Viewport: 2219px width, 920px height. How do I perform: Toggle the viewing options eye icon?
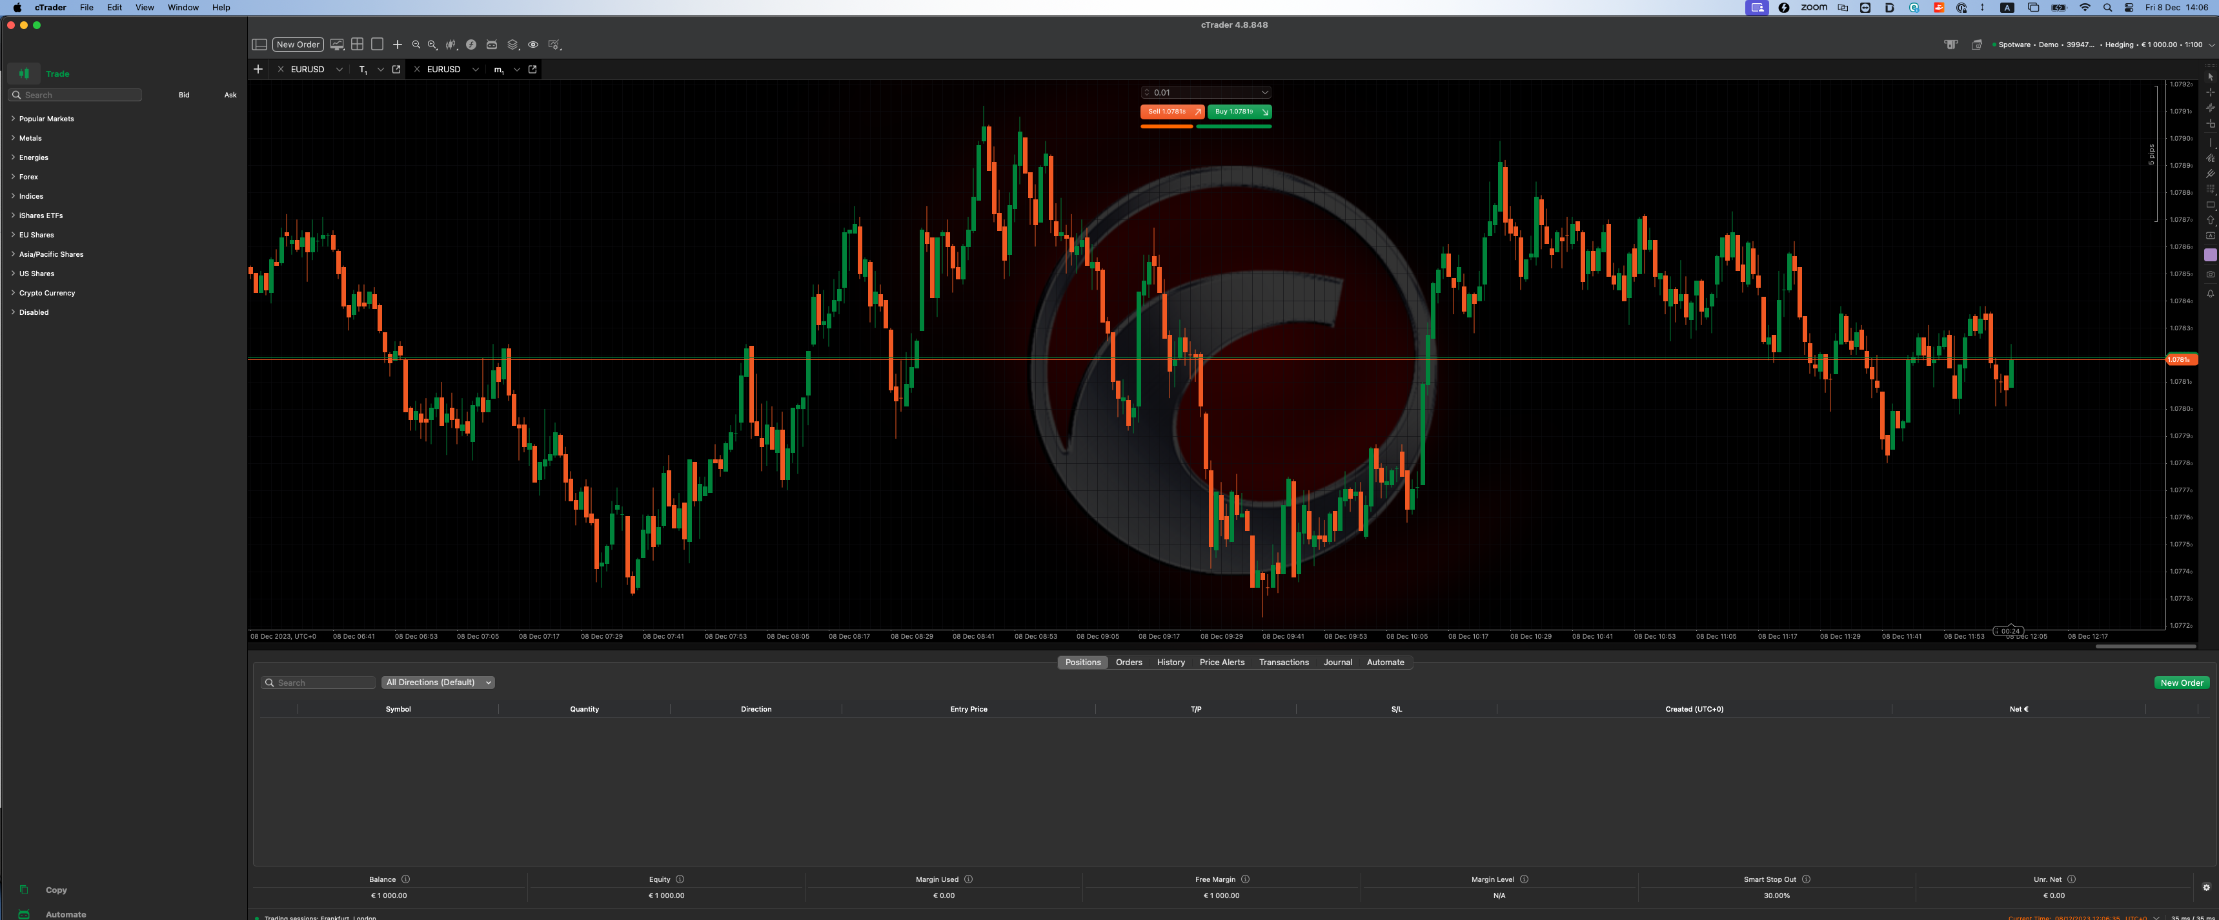(x=533, y=45)
